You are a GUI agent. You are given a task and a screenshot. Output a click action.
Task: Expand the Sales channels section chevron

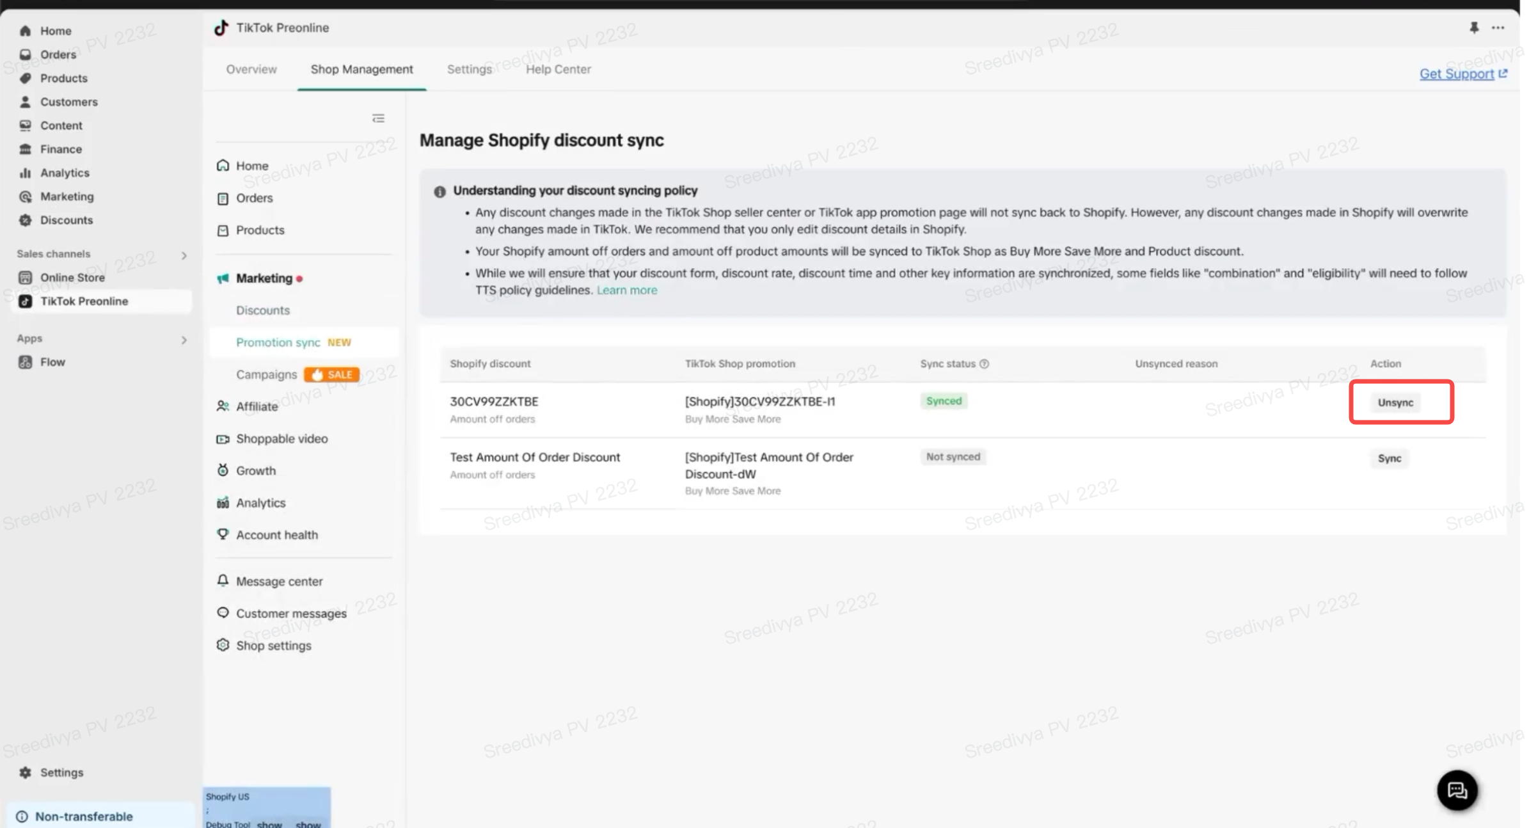[x=184, y=255]
